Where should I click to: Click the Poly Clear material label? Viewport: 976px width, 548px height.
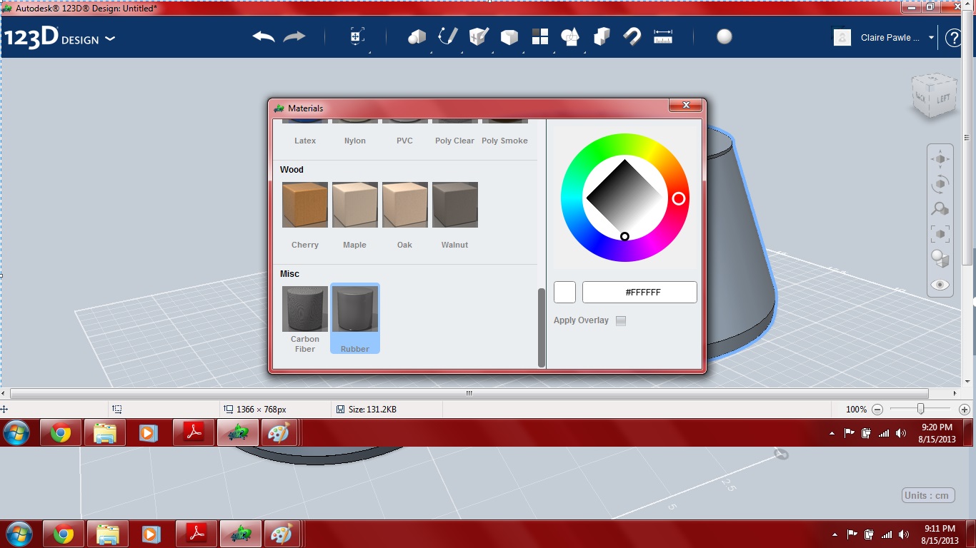point(454,141)
